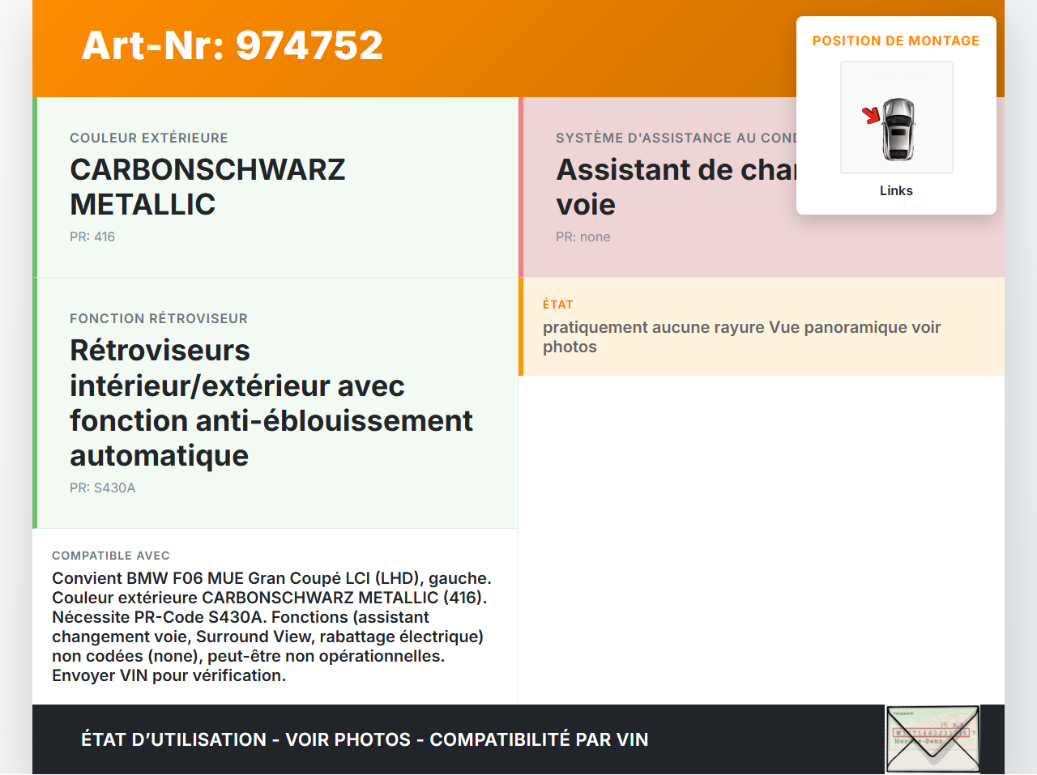Click the SYSTÈME D'ASSISTANCE label
This screenshot has width=1037, height=775.
(x=676, y=138)
